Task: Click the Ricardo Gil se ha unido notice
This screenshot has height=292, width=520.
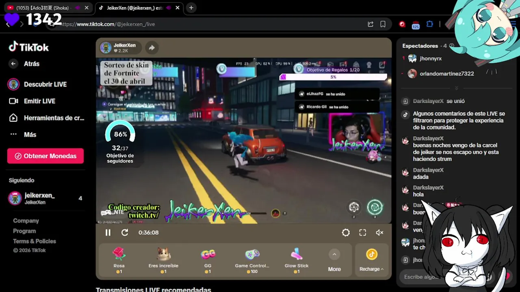Action: [336, 107]
